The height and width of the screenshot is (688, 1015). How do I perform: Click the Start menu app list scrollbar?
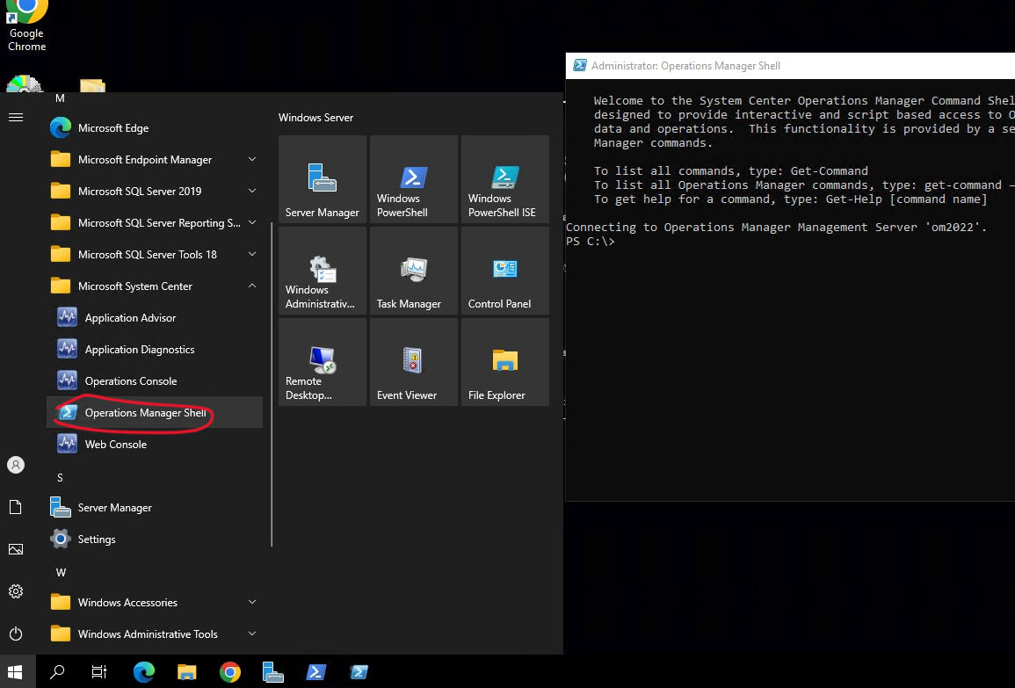pos(272,384)
